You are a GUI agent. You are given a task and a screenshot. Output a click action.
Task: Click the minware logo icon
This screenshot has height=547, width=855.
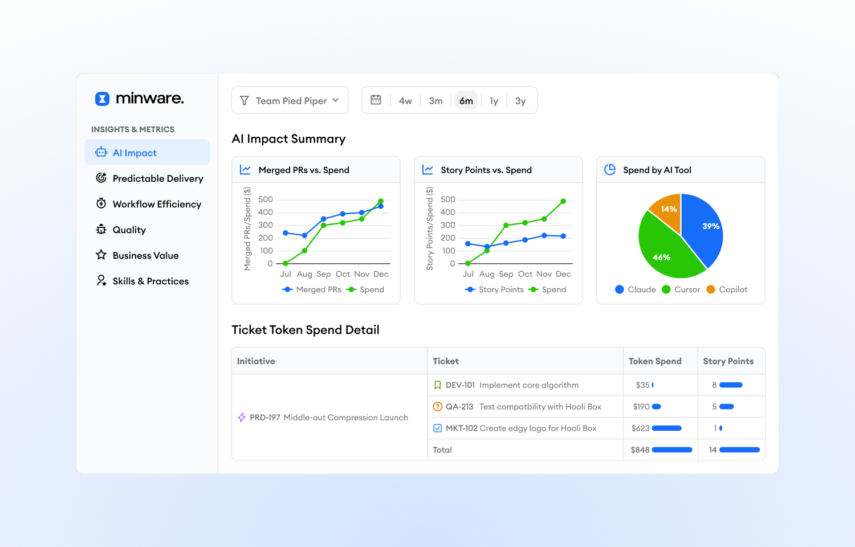(102, 99)
